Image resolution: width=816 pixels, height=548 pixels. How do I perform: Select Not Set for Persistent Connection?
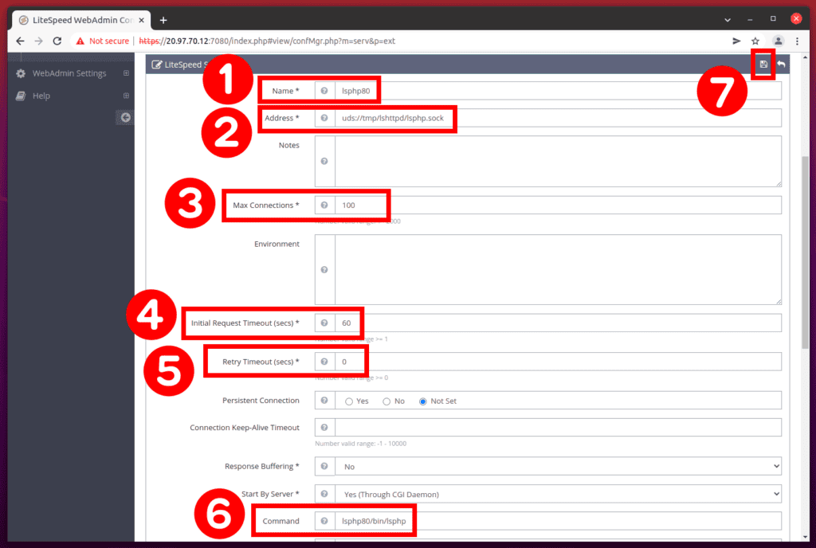423,401
